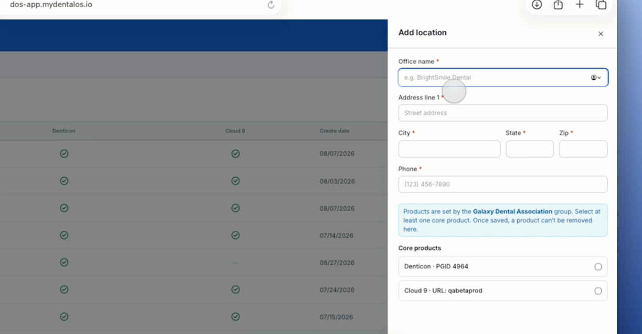Screen dimensions: 642x334
Task: Select the Cloud 9 · URL: qabetaprod row
Action: click(x=503, y=291)
